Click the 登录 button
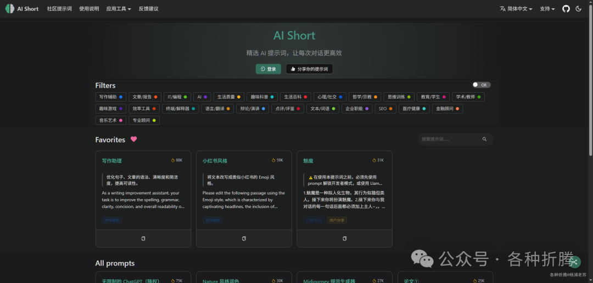The height and width of the screenshot is (283, 593). point(268,69)
